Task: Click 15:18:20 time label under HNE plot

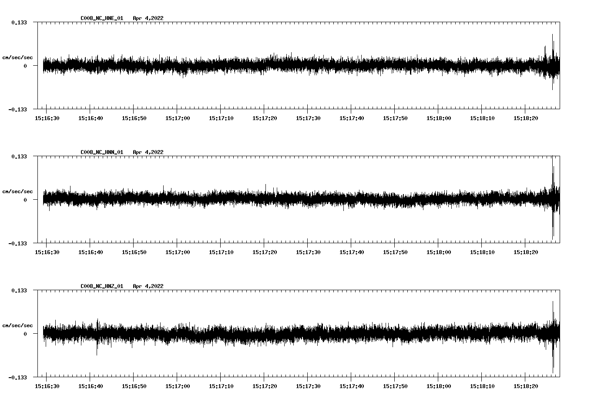Action: (x=526, y=118)
